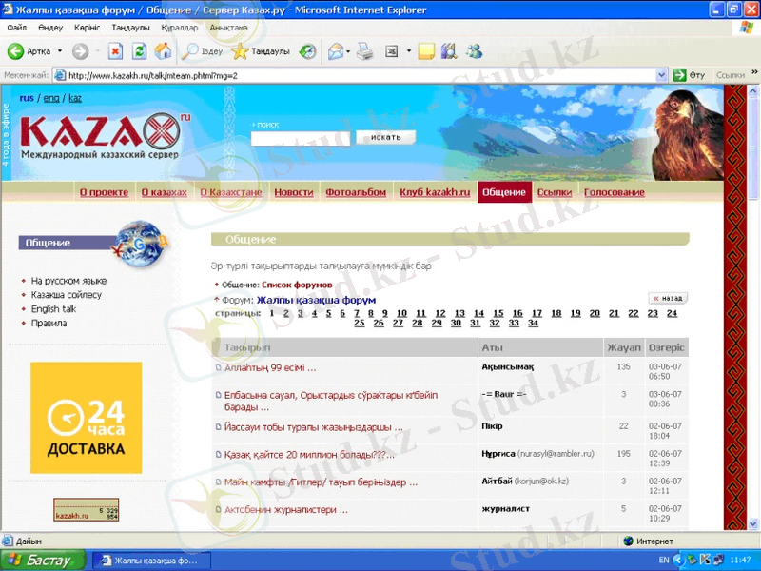
Task: Click the 11:47 clock in system tray
Action: pyautogui.click(x=740, y=561)
